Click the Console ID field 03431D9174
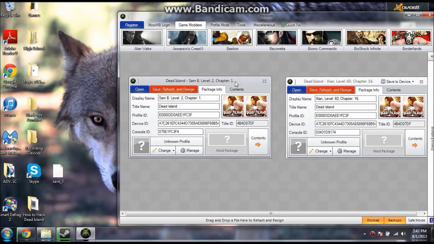Screen dimensions: 434x244 338,133
